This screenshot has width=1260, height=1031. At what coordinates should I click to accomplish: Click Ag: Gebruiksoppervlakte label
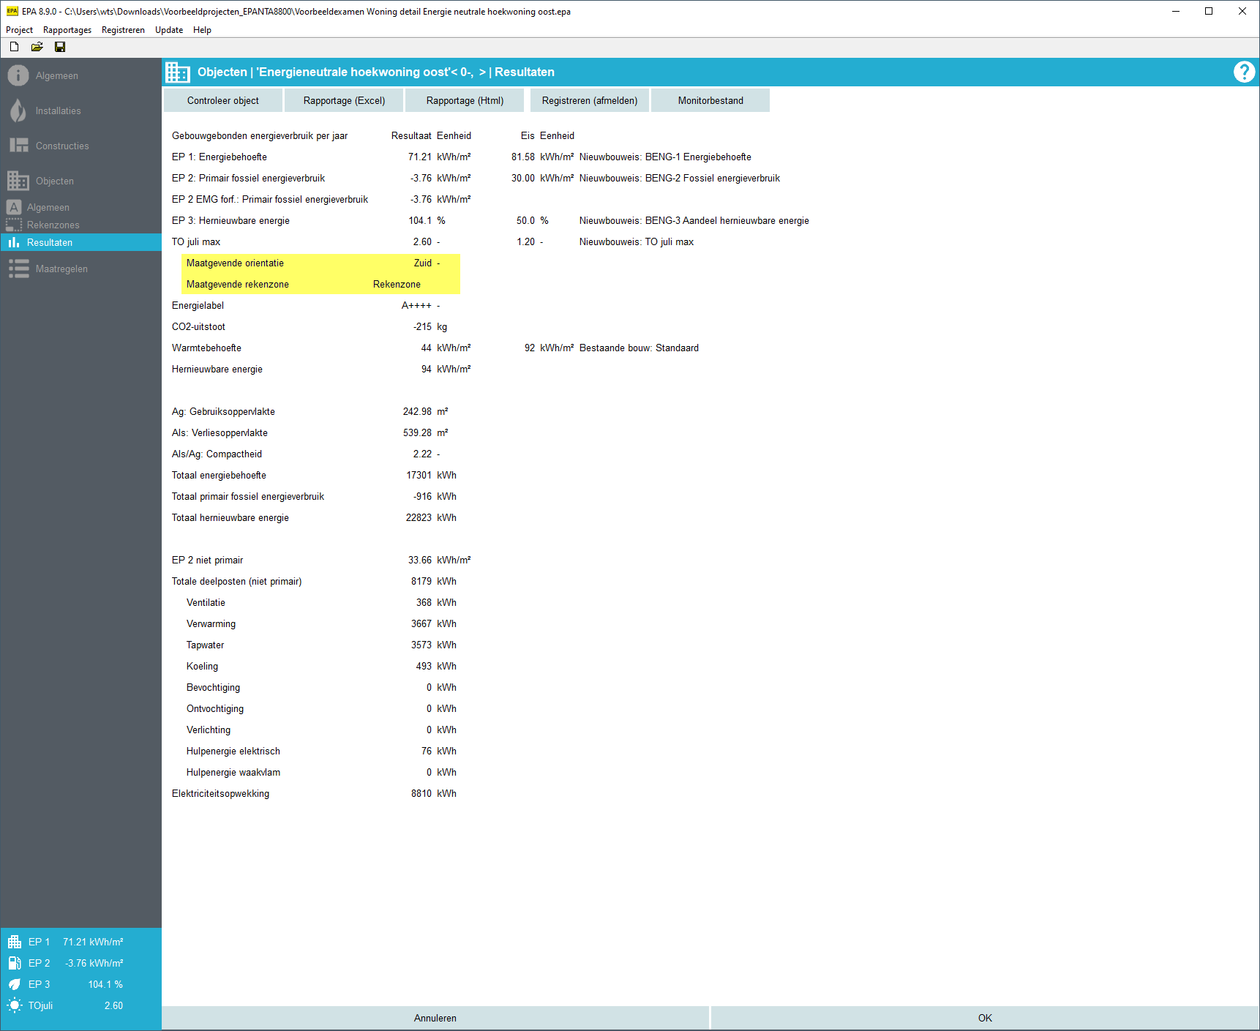tap(223, 411)
